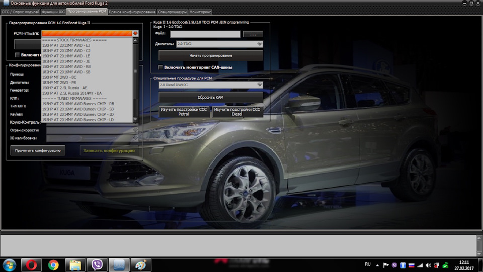The height and width of the screenshot is (272, 483).
Task: Click the green checkmark tray icon
Action: [x=445, y=265]
